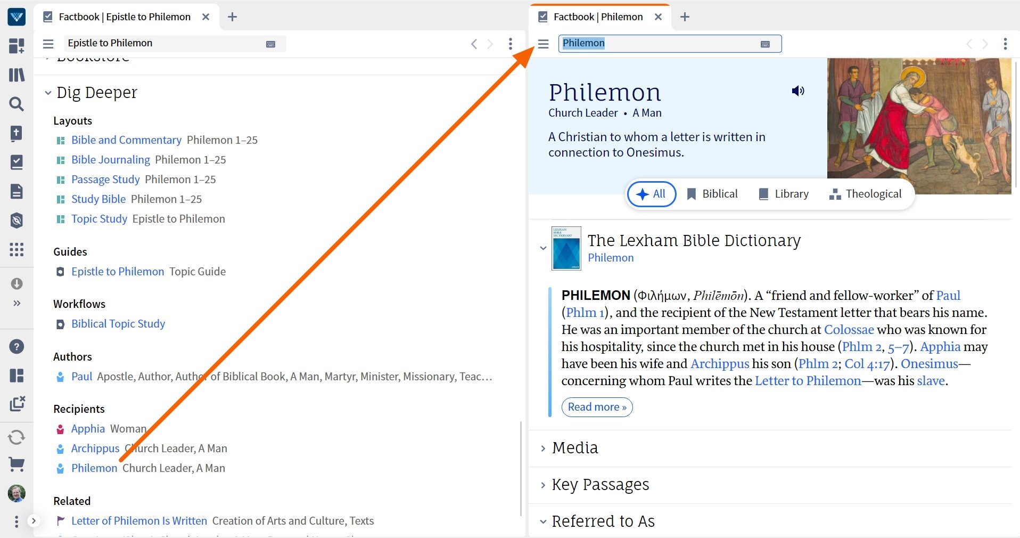Open the Layouts icon in the sidebar
Viewport: 1020px width, 538px height.
pos(17,376)
